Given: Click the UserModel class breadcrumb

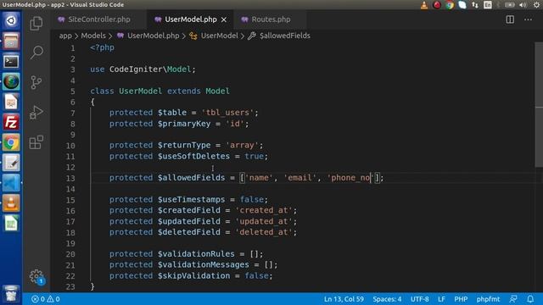Looking at the screenshot, I should (x=214, y=36).
